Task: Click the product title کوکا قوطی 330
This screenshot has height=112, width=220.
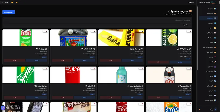Action: tap(90, 86)
